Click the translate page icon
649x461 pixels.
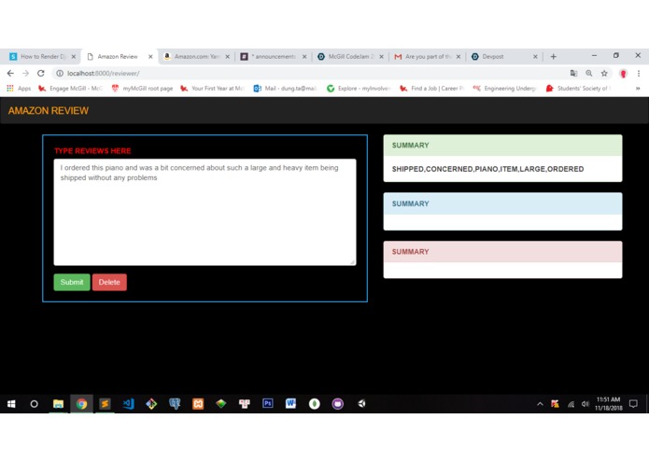click(573, 73)
